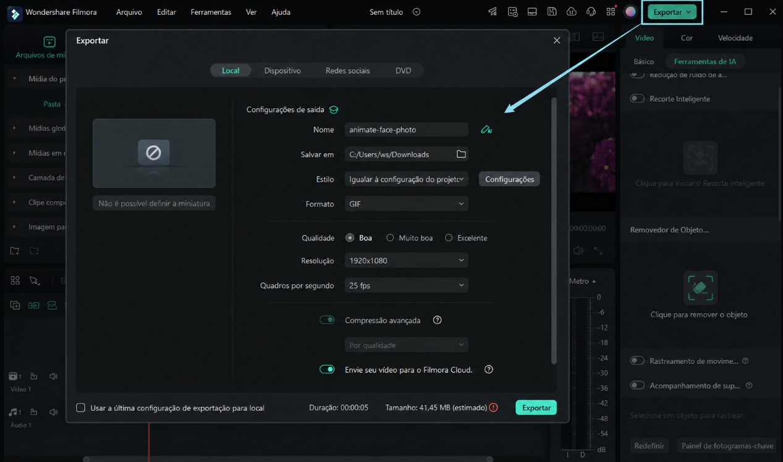Viewport: 783px width, 462px height.
Task: Switch to the Cor tab in properties
Action: click(687, 38)
